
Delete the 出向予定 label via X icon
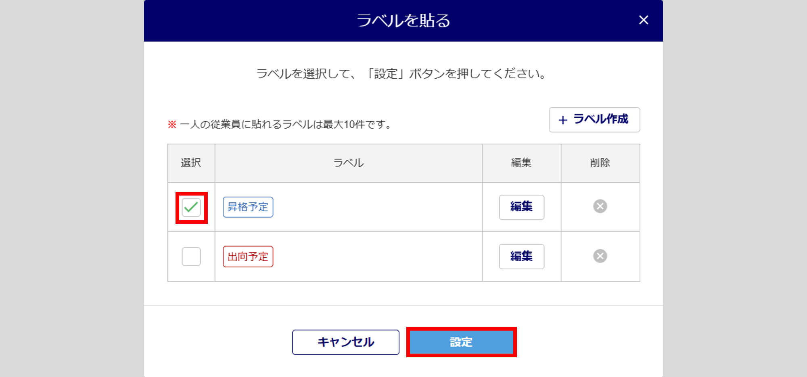(600, 256)
